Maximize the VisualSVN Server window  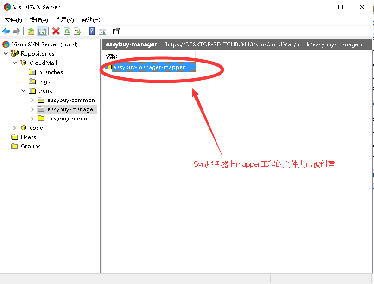341,7
